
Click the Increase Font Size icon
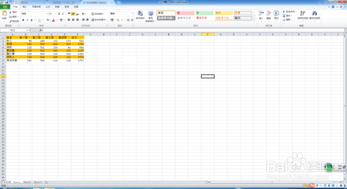click(x=59, y=14)
